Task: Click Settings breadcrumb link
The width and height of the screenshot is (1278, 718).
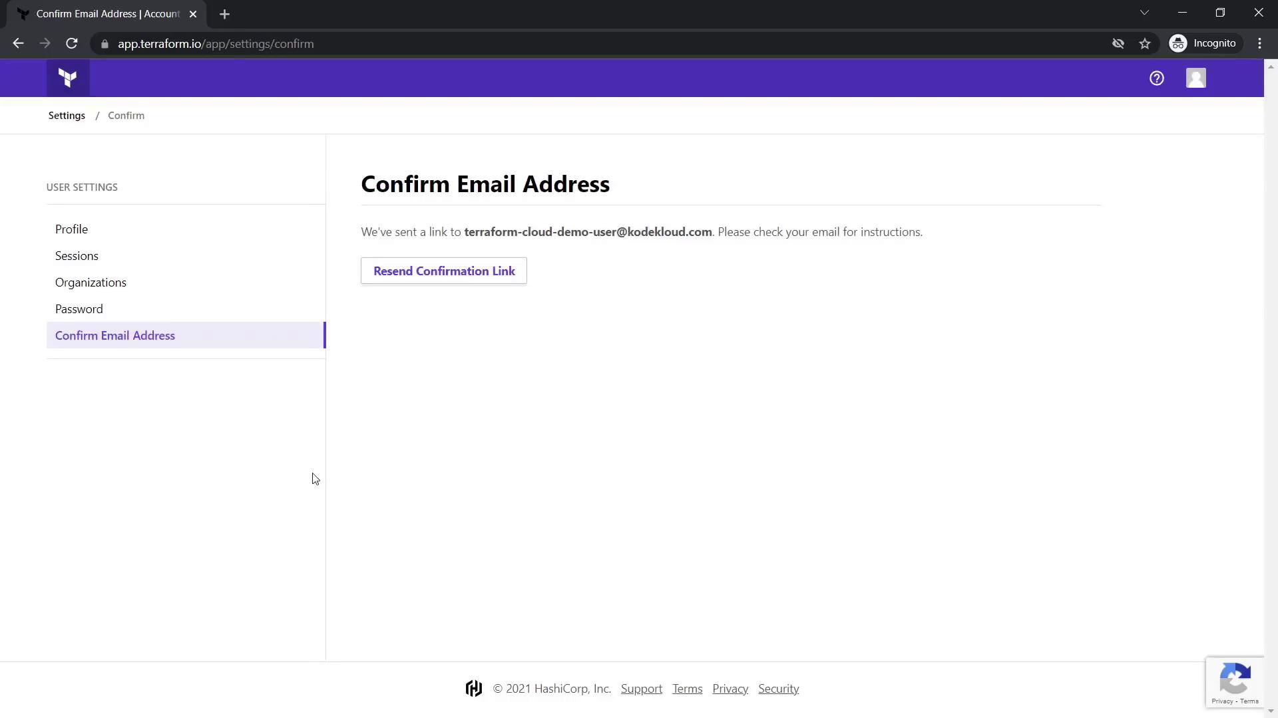Action: coord(67,116)
